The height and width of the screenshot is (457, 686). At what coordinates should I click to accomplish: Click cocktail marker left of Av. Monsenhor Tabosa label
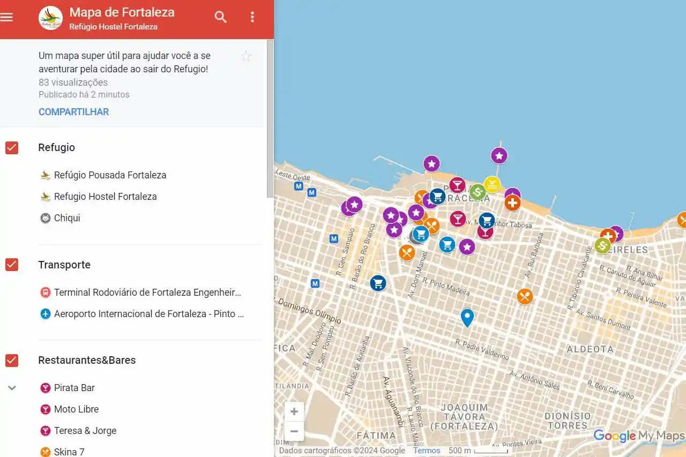click(x=458, y=219)
